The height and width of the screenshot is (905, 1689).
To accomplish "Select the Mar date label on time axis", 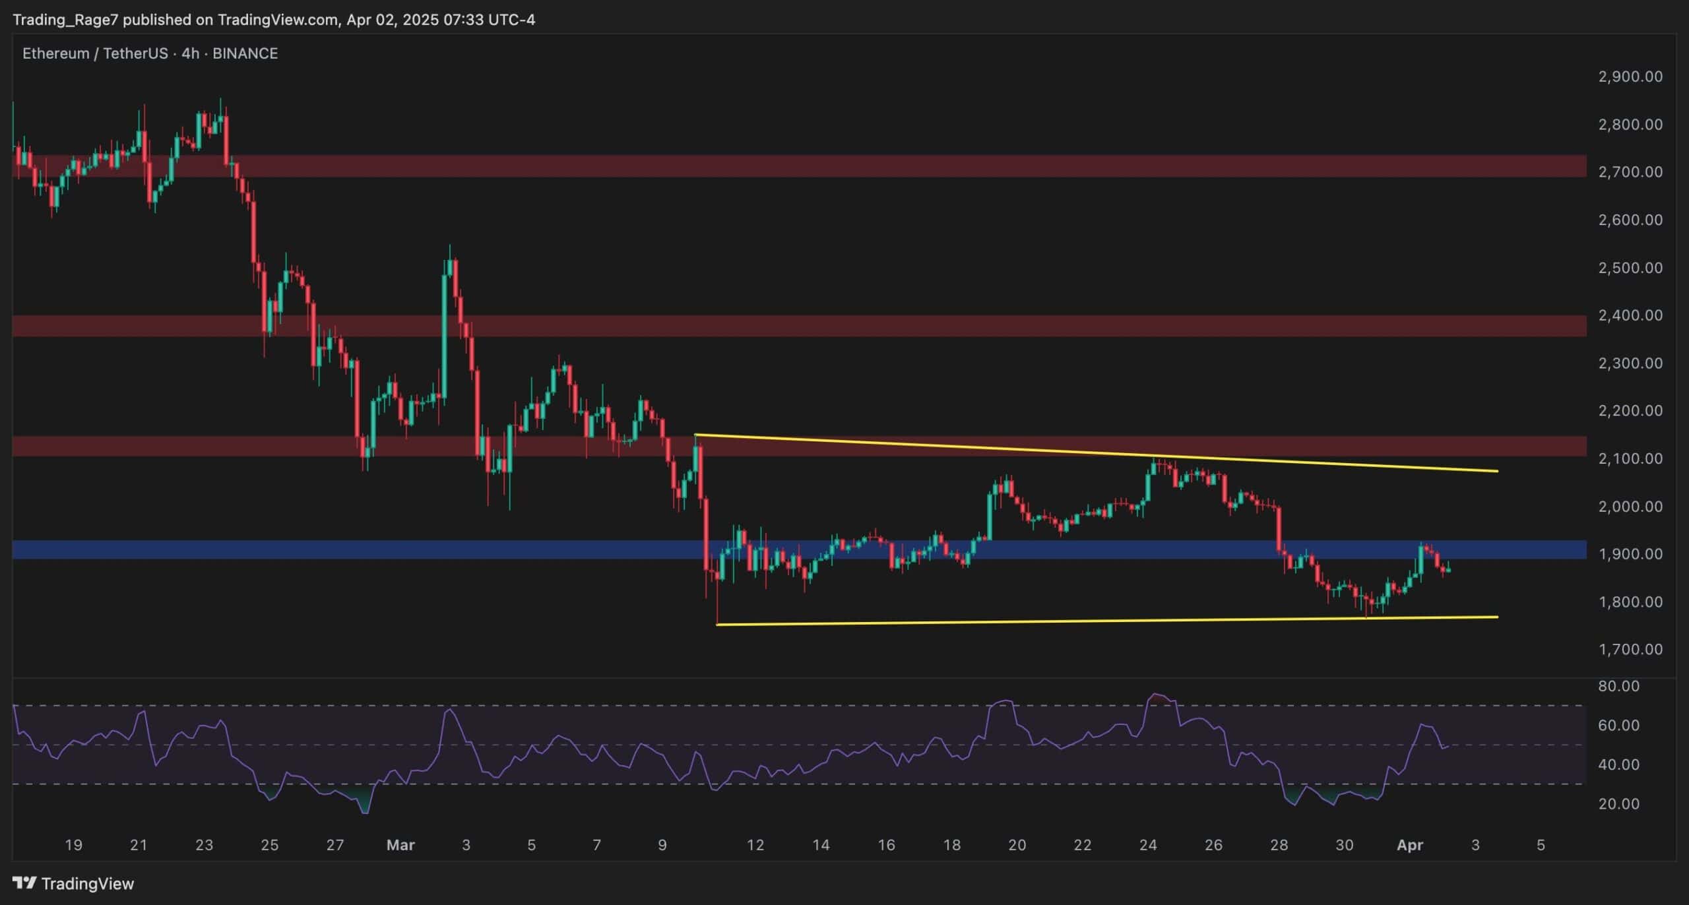I will click(x=400, y=845).
